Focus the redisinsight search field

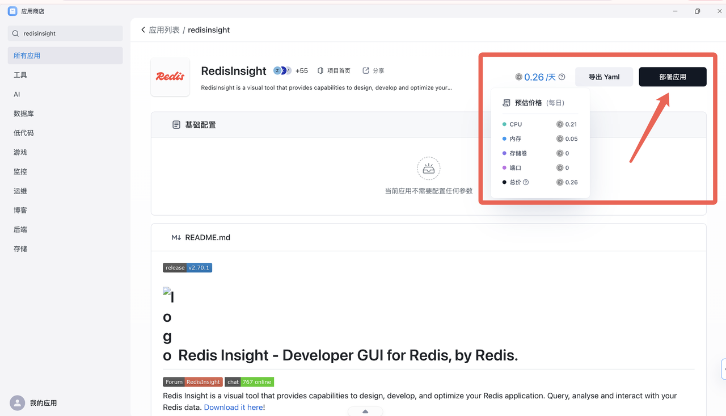tap(65, 33)
